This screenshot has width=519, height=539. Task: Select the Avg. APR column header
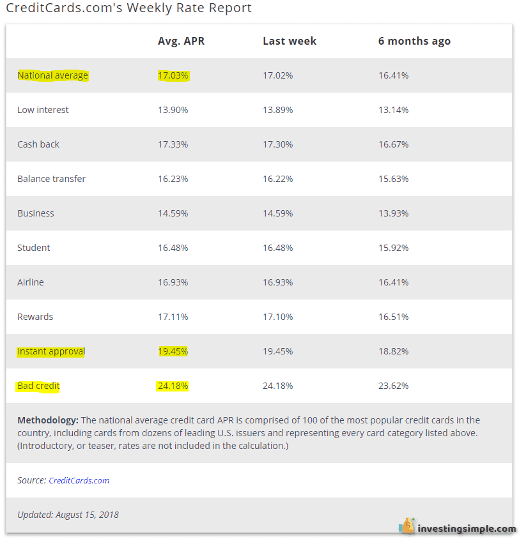coord(181,41)
